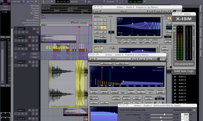The width and height of the screenshot is (203, 121).
Task: Click Save in the TrueVerb window
Action: pos(149,59)
